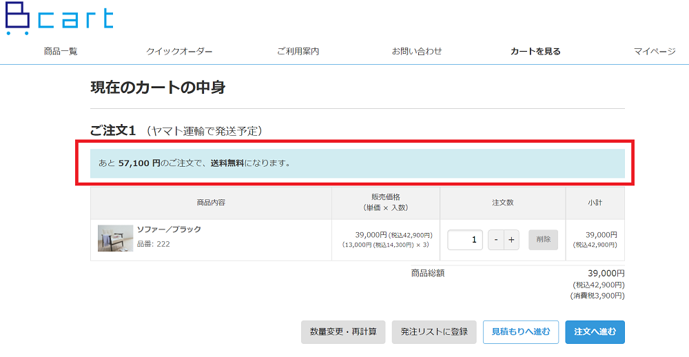Click the 品番: 222 text

tap(154, 244)
